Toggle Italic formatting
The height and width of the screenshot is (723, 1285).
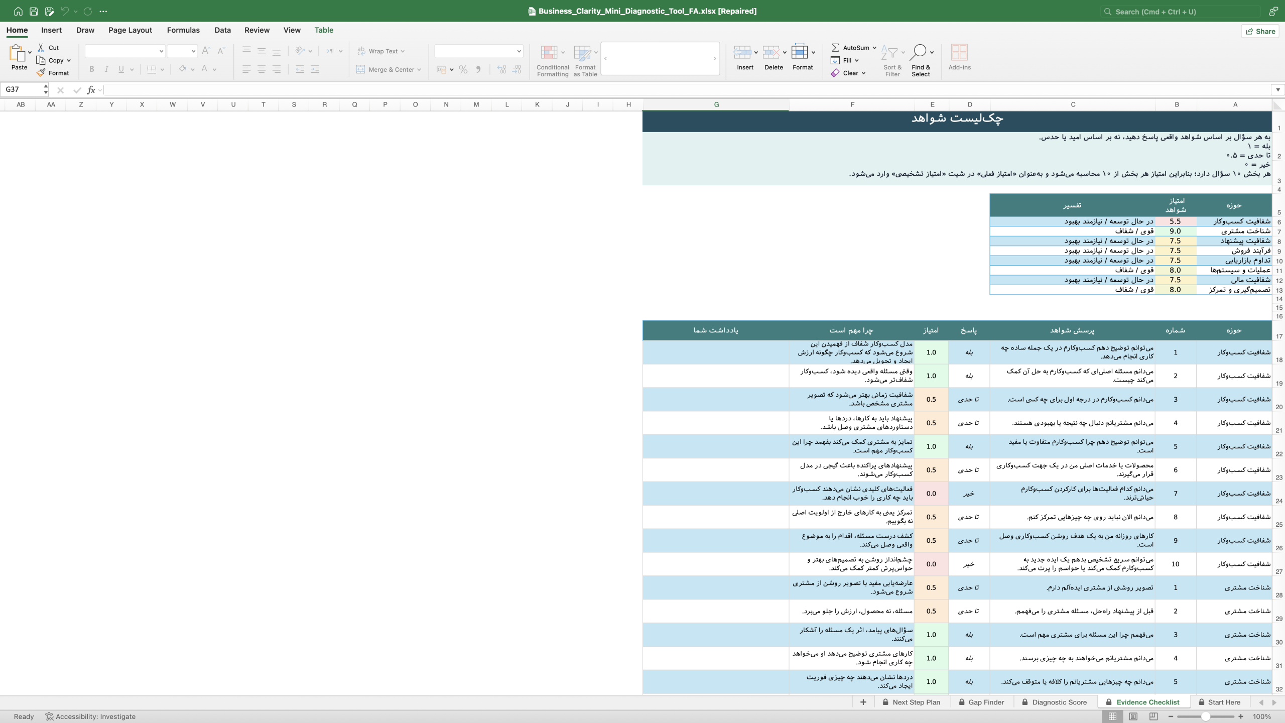[x=106, y=69]
